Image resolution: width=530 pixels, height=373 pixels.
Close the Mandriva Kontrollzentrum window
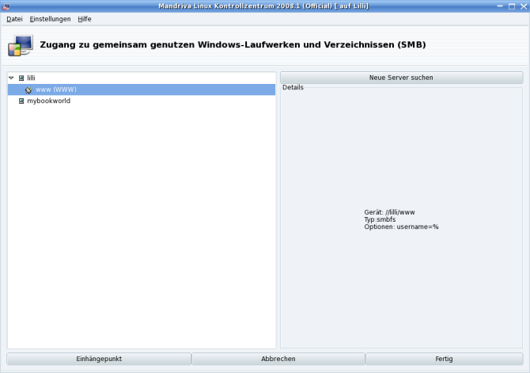click(x=522, y=6)
